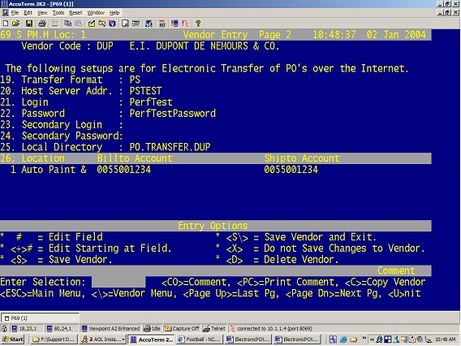
Task: Switch to the F:\Support D... taskbar window
Action: pyautogui.click(x=54, y=340)
